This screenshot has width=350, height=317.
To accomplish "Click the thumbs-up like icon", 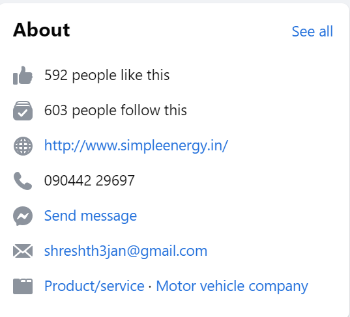I will pos(23,76).
